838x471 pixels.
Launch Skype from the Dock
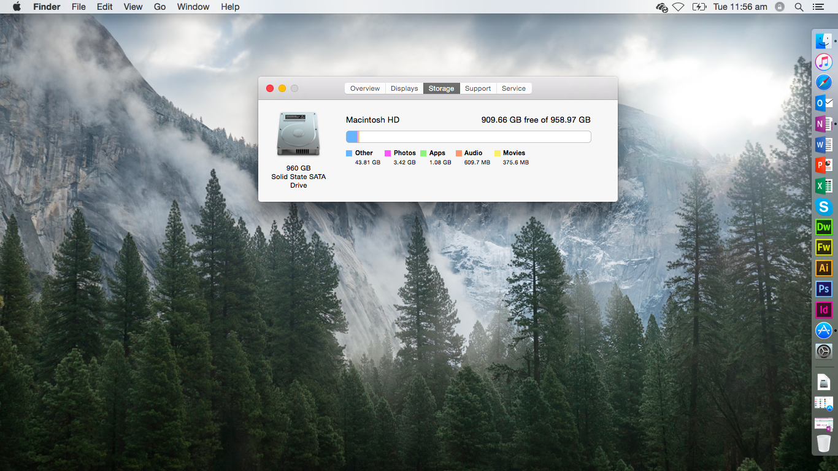tap(823, 207)
